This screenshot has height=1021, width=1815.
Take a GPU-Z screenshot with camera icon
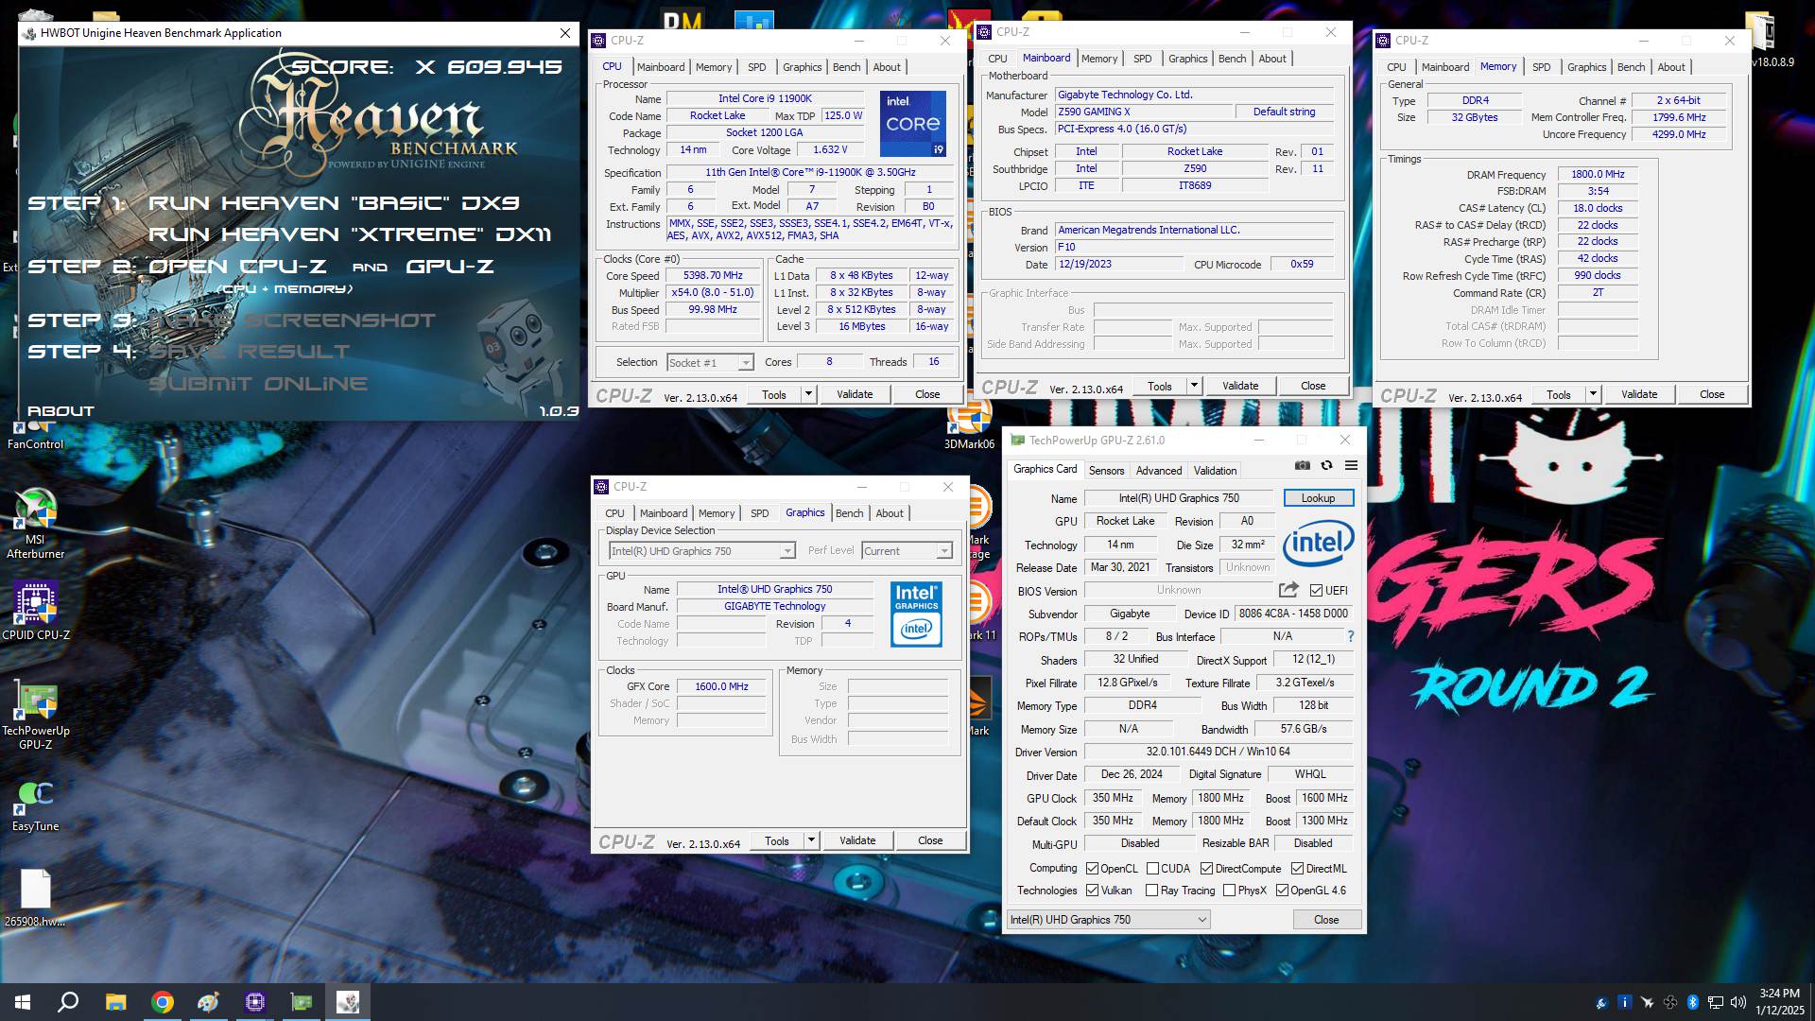[1303, 465]
